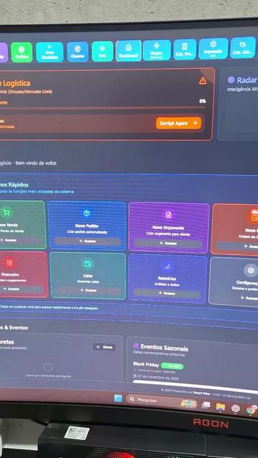The image size is (258, 458).
Task: Click Acessar on the Caixa card
Action: [x=87, y=291]
